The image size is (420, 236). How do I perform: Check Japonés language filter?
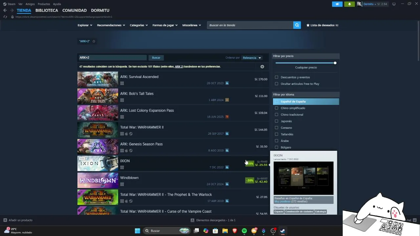(x=277, y=121)
